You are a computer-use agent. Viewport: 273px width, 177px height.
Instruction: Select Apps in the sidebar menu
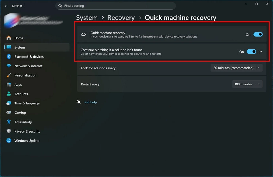[x=18, y=85]
